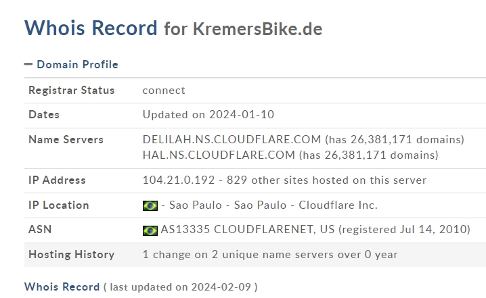Click the Updated on 2024-01-10 date
The height and width of the screenshot is (298, 486).
click(208, 114)
